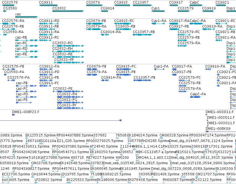The width and height of the screenshot is (236, 184).
Task: Select protein caz-PD
Action: coord(22,94)
